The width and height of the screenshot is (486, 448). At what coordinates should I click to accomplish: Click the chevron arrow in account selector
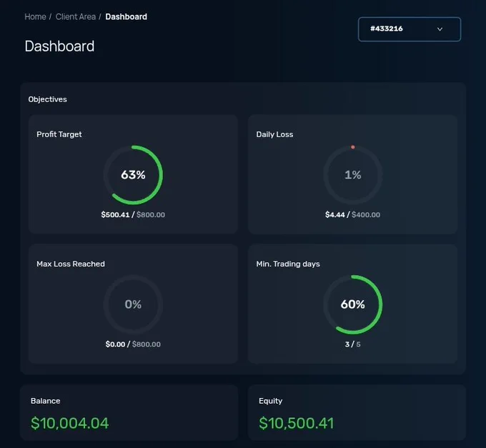coord(440,29)
